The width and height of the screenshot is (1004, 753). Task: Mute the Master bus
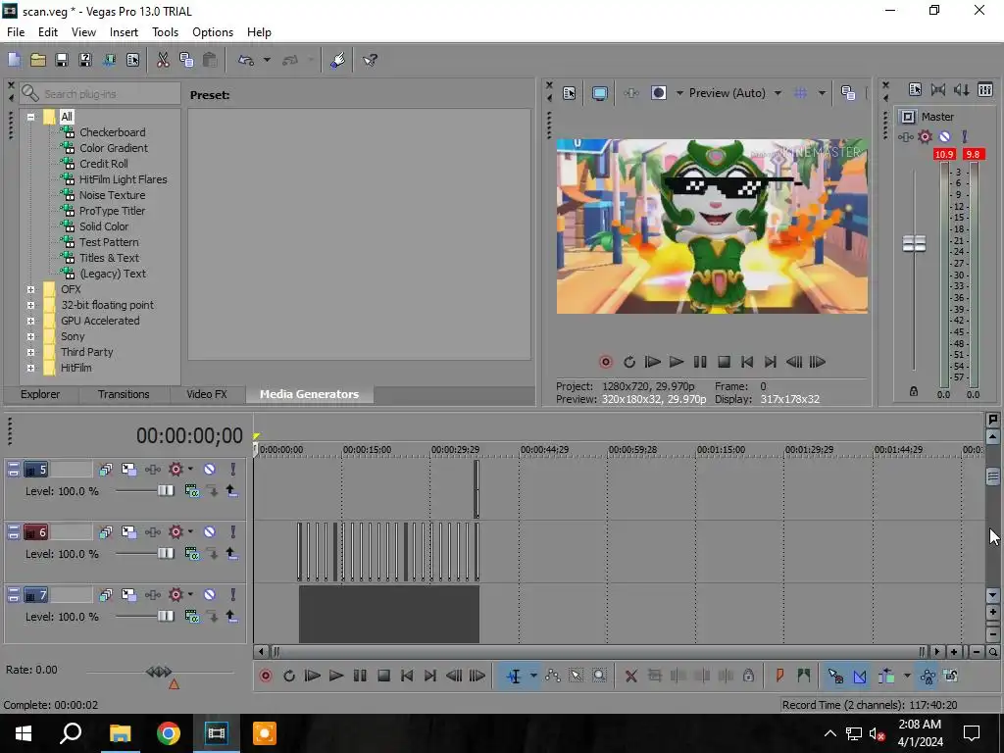944,136
